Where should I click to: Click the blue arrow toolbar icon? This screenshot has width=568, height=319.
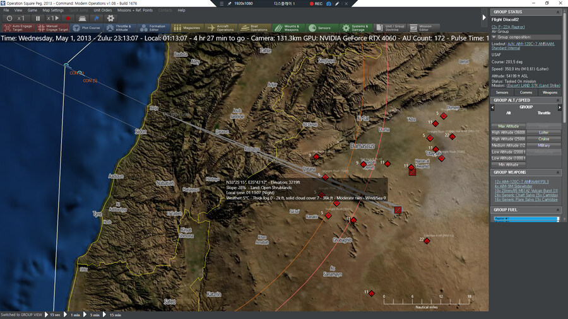(x=97, y=18)
